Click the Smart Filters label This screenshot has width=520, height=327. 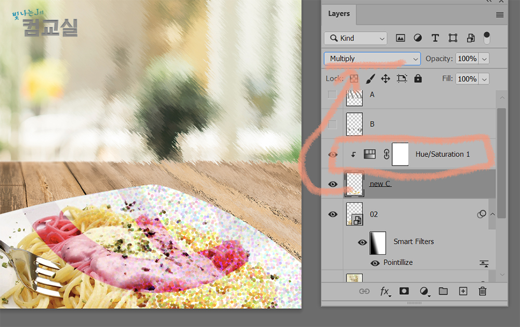point(413,241)
